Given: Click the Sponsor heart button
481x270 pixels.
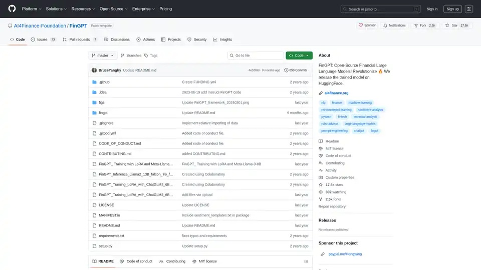Looking at the screenshot, I should (x=367, y=25).
